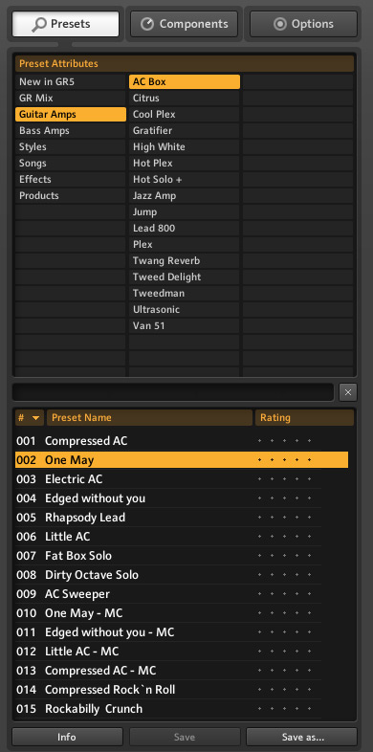Select Hot Solo + amp
The width and height of the screenshot is (373, 752).
[x=184, y=180]
